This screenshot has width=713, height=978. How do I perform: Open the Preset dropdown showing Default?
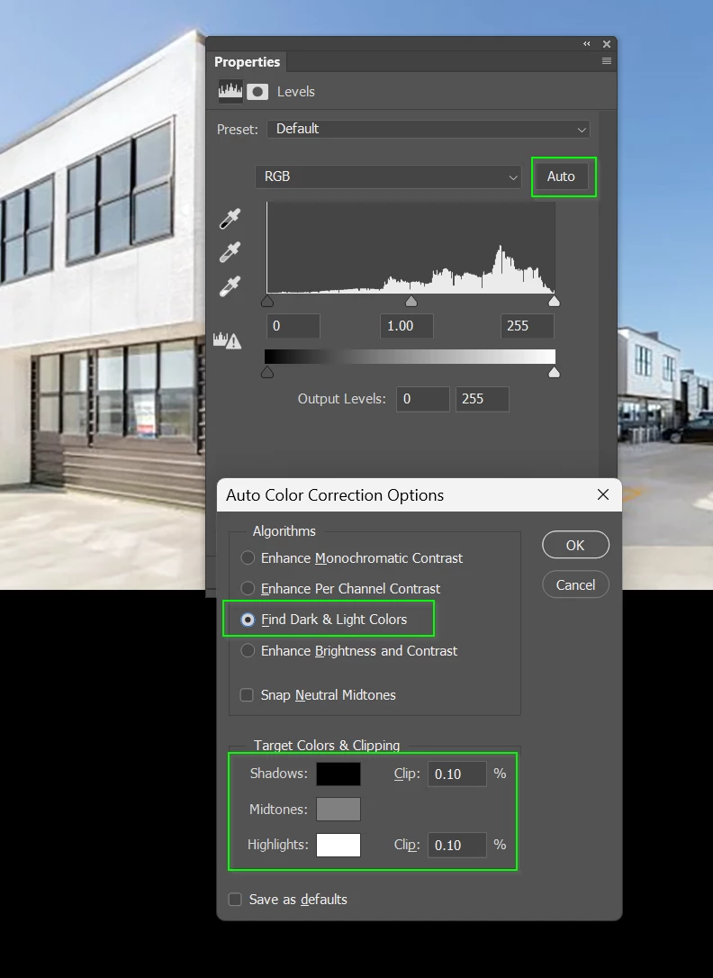click(x=429, y=129)
